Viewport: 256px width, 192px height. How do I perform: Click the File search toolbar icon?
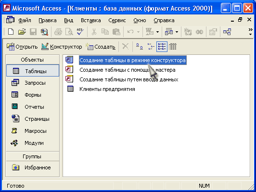[x=44, y=31]
